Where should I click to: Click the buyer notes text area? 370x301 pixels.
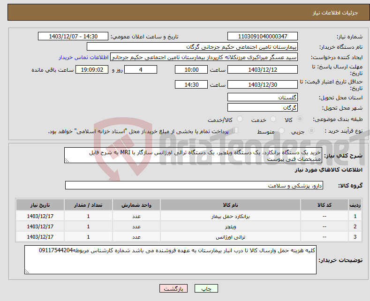170,260
